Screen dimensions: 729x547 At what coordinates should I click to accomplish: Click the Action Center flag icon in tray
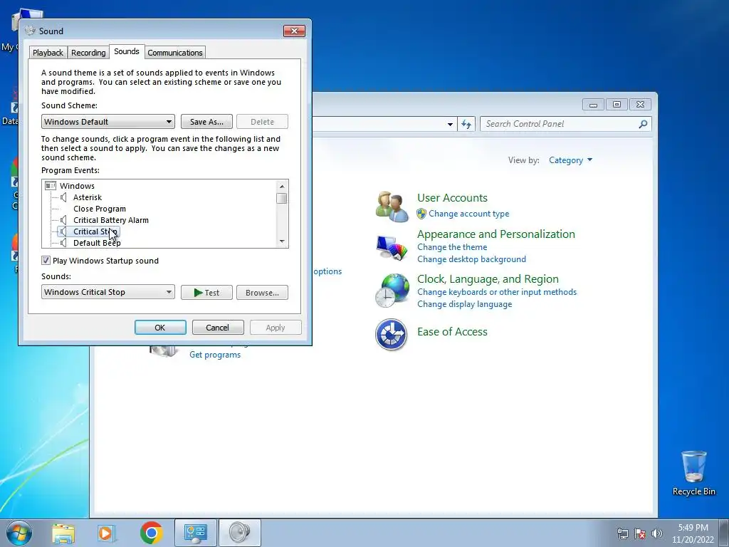(x=640, y=533)
